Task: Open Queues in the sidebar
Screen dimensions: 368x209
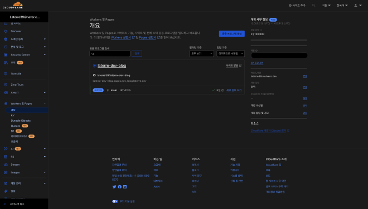Action: [16, 126]
